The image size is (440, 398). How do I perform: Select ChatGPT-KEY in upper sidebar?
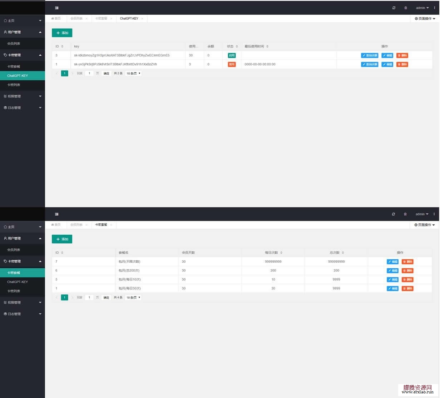pyautogui.click(x=23, y=76)
